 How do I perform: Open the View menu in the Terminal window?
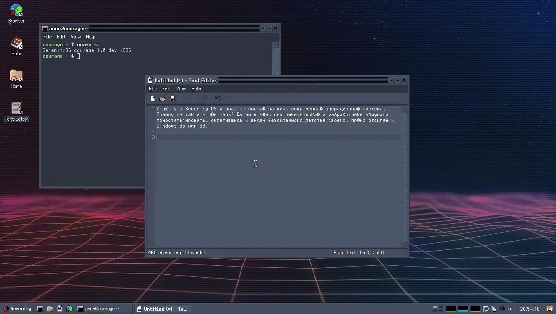tap(76, 37)
